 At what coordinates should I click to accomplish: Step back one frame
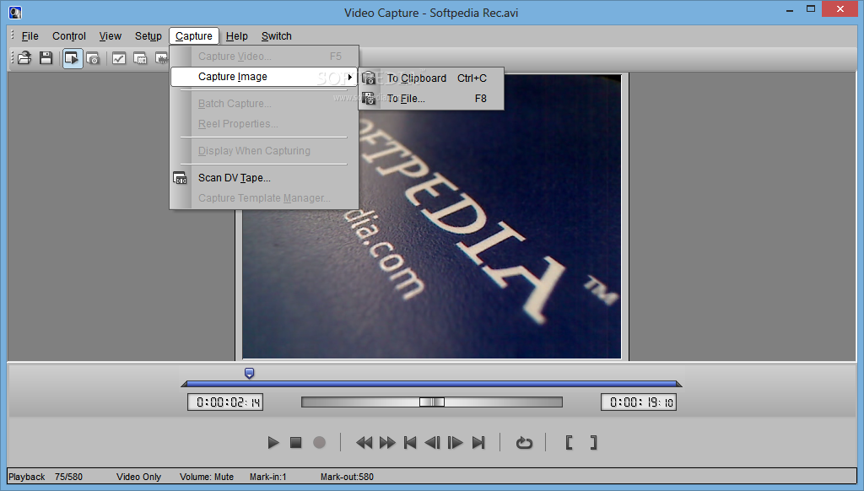433,443
